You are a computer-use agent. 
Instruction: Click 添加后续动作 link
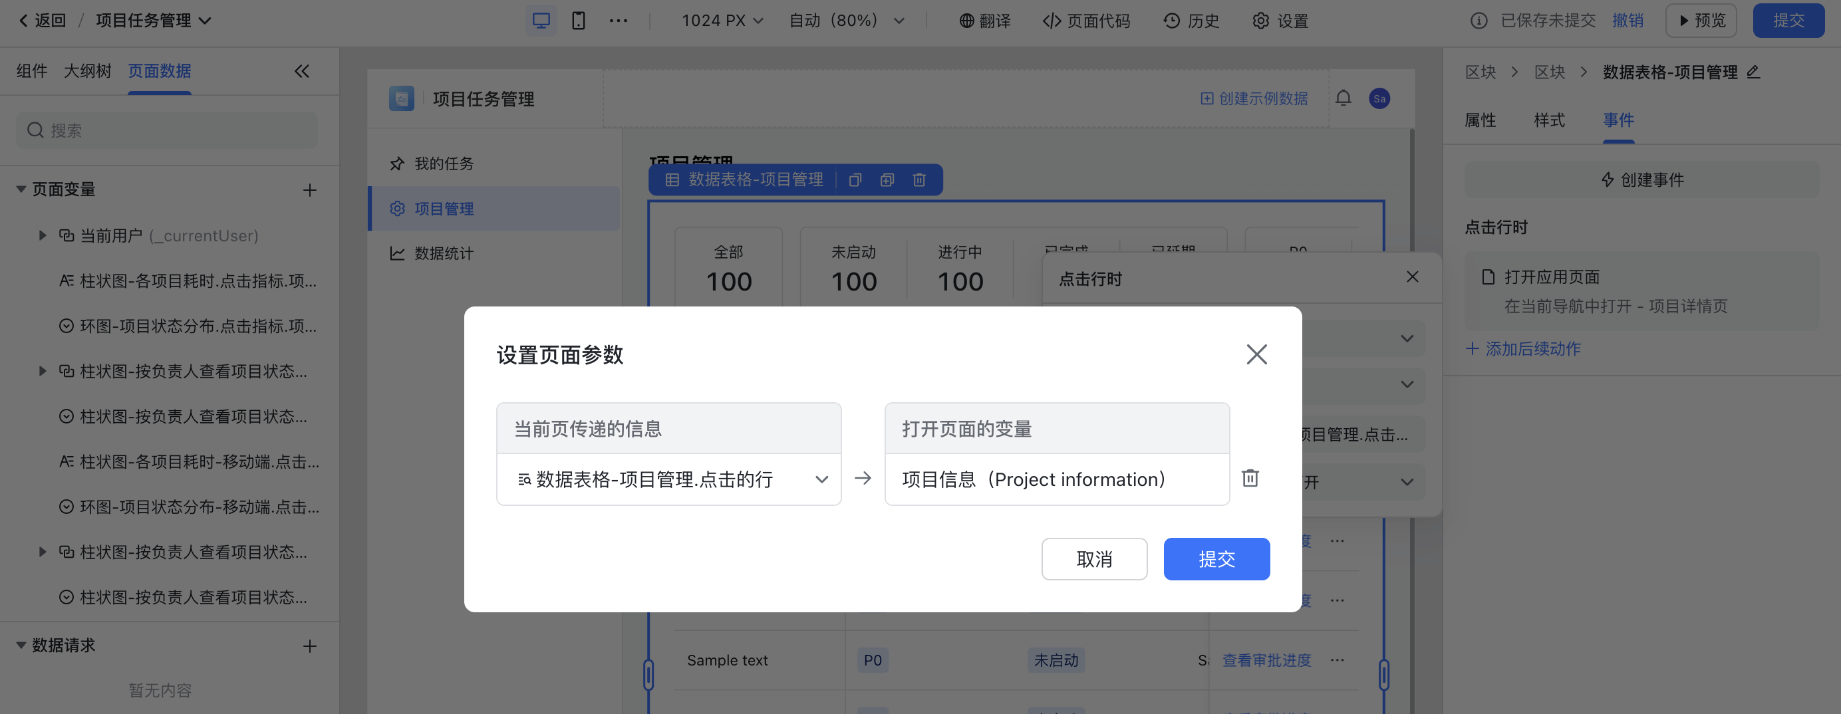[1523, 349]
